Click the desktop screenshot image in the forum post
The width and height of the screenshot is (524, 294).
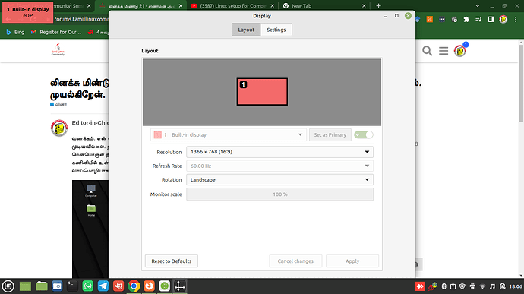coord(90,229)
